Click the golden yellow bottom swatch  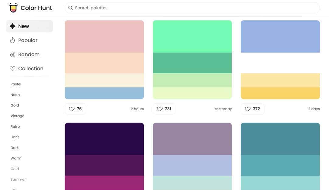coord(280,93)
